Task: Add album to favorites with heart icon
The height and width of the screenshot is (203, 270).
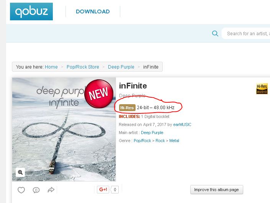Action: click(x=21, y=190)
